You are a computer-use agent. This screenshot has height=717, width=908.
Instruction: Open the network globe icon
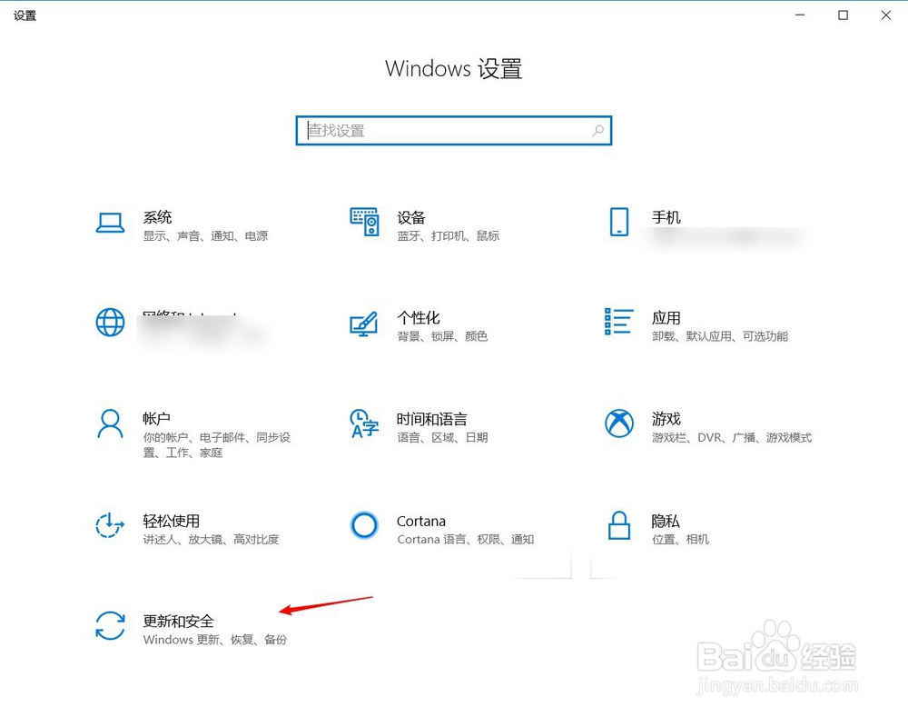[x=110, y=323]
